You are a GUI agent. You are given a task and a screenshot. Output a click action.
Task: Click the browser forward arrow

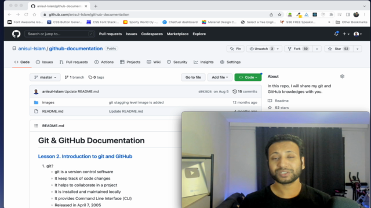(x=18, y=14)
